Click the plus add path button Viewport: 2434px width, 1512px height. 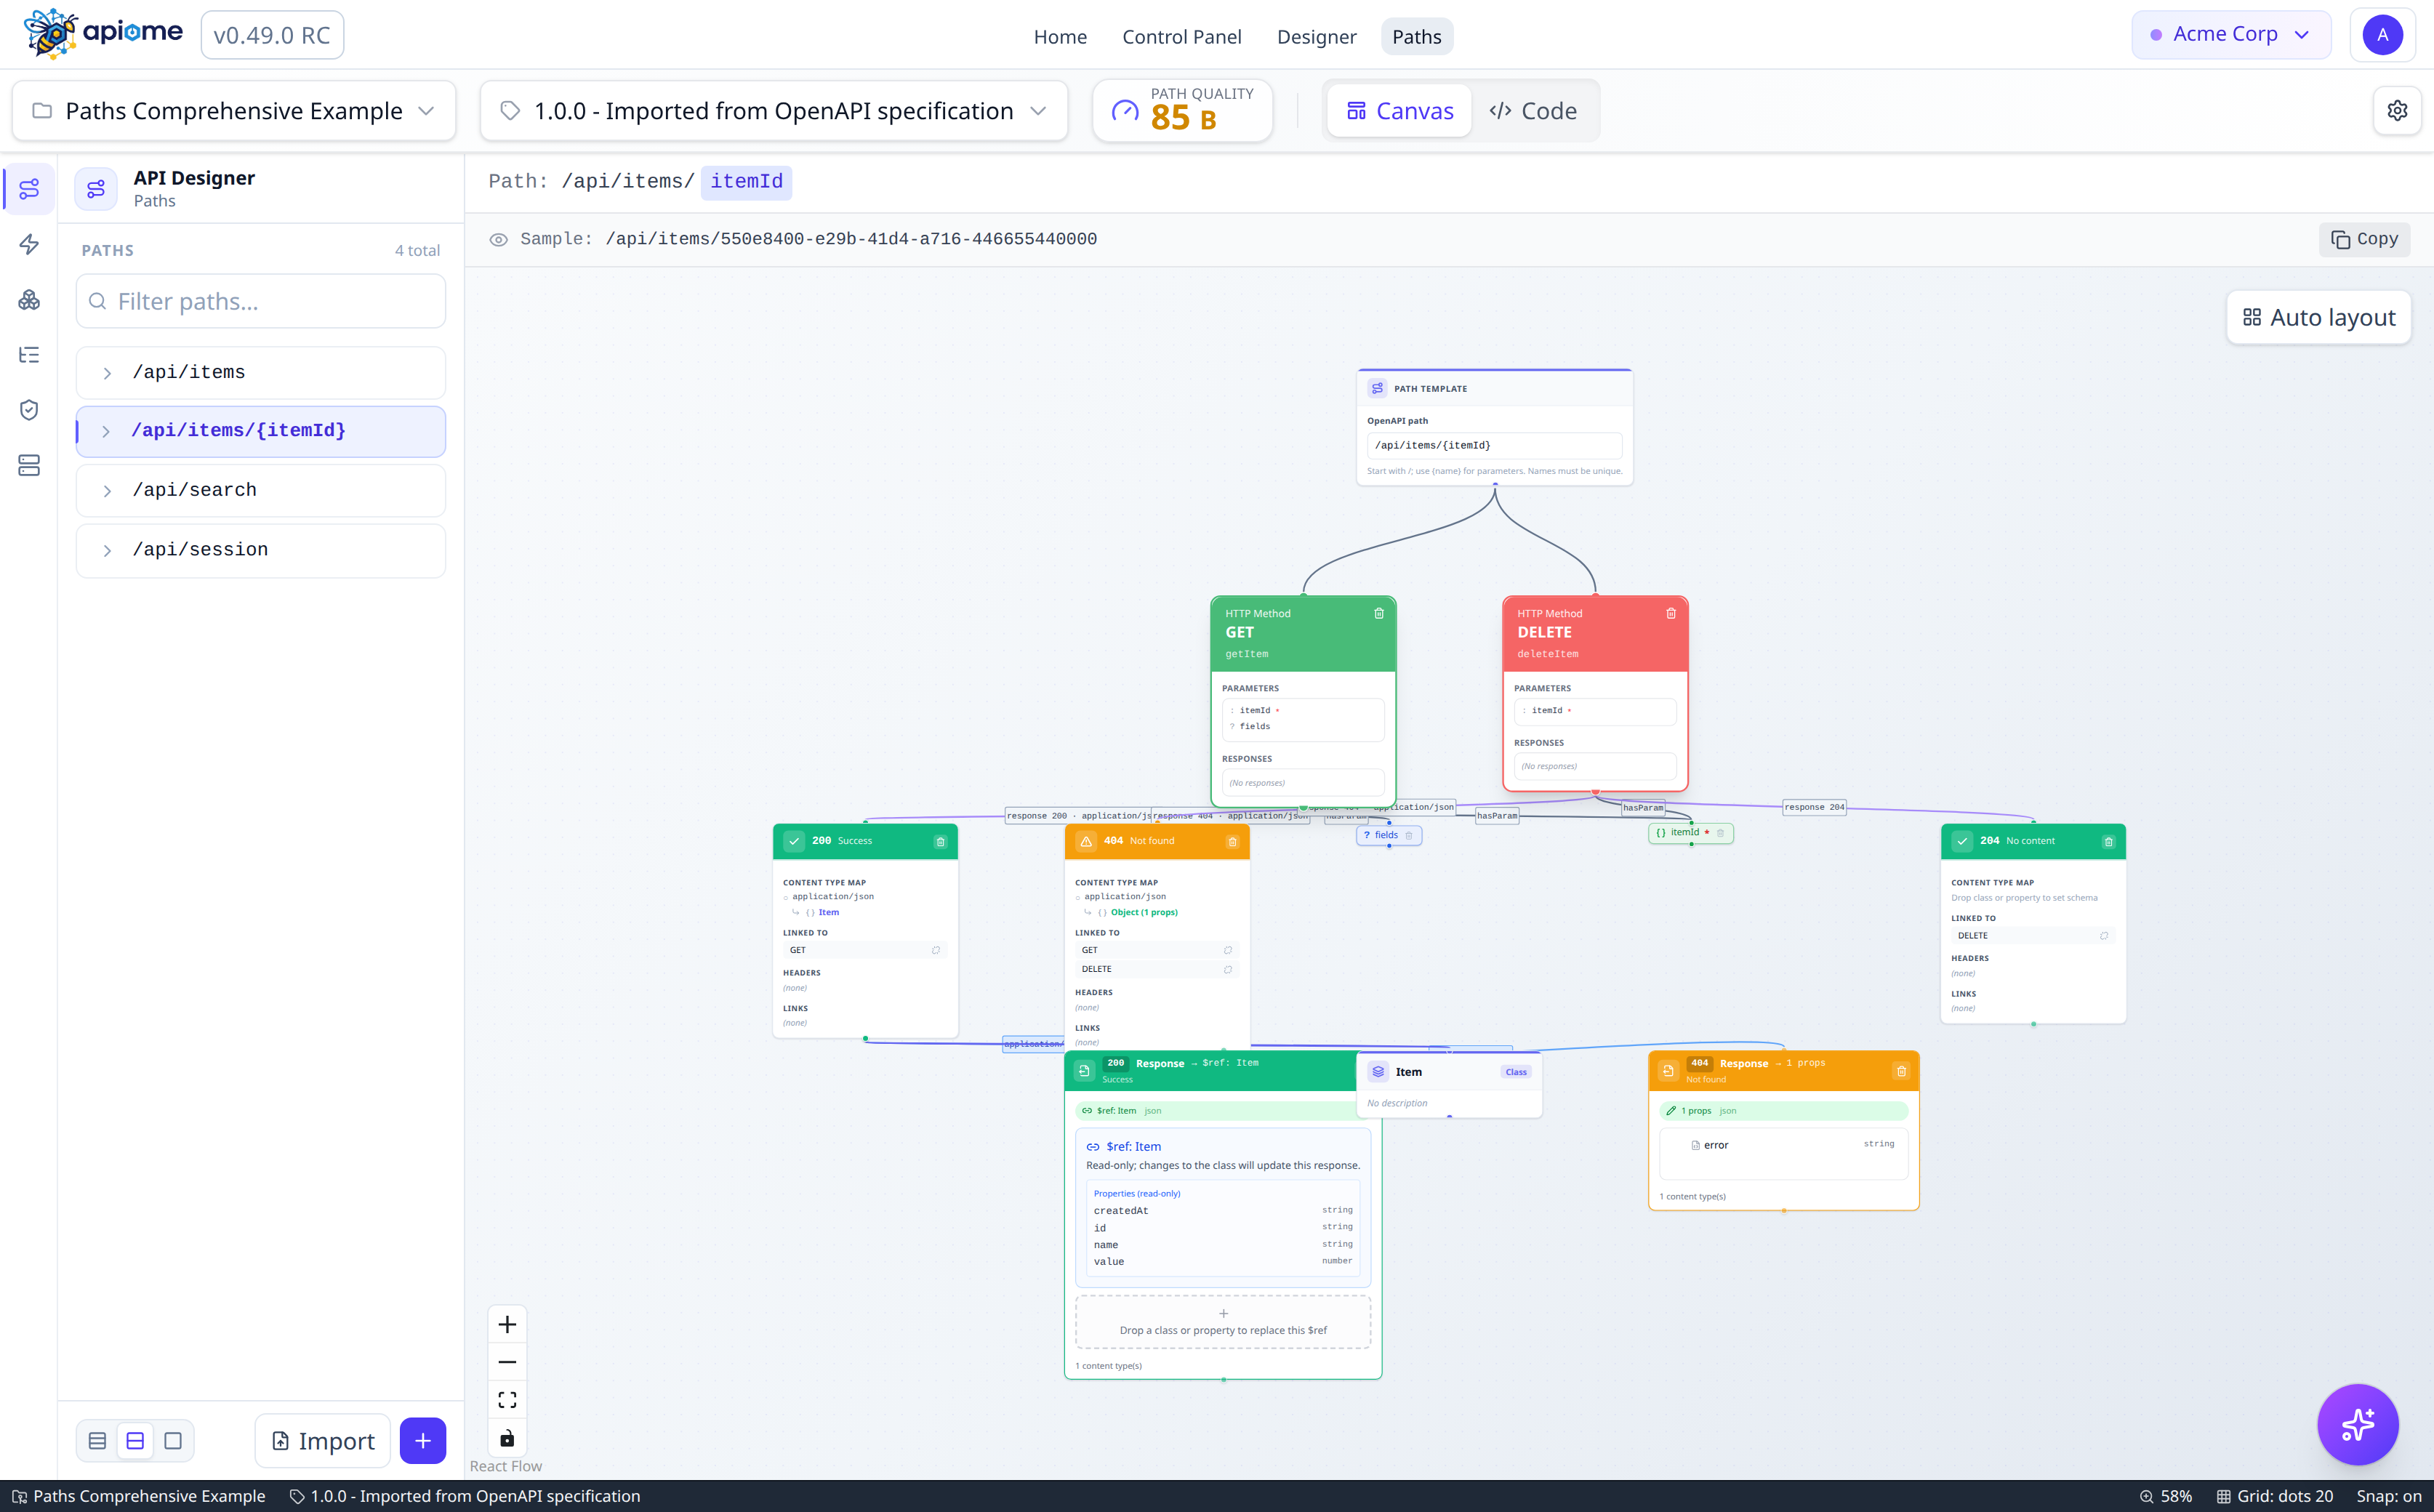click(x=423, y=1441)
